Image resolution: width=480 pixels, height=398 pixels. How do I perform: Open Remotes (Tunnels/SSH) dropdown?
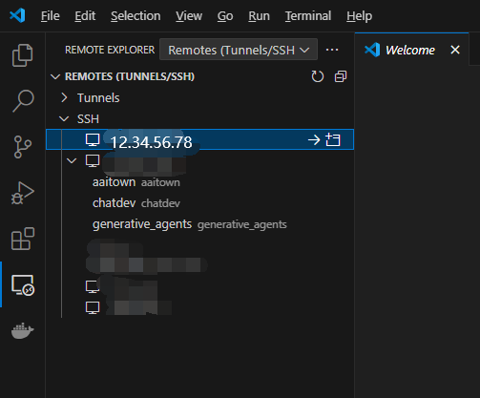pos(239,50)
